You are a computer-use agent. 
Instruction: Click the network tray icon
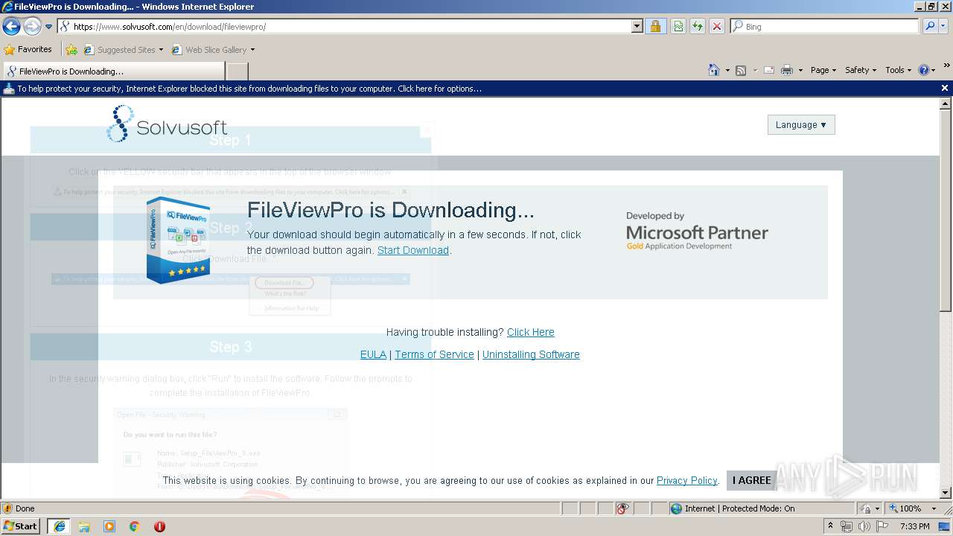coord(847,526)
